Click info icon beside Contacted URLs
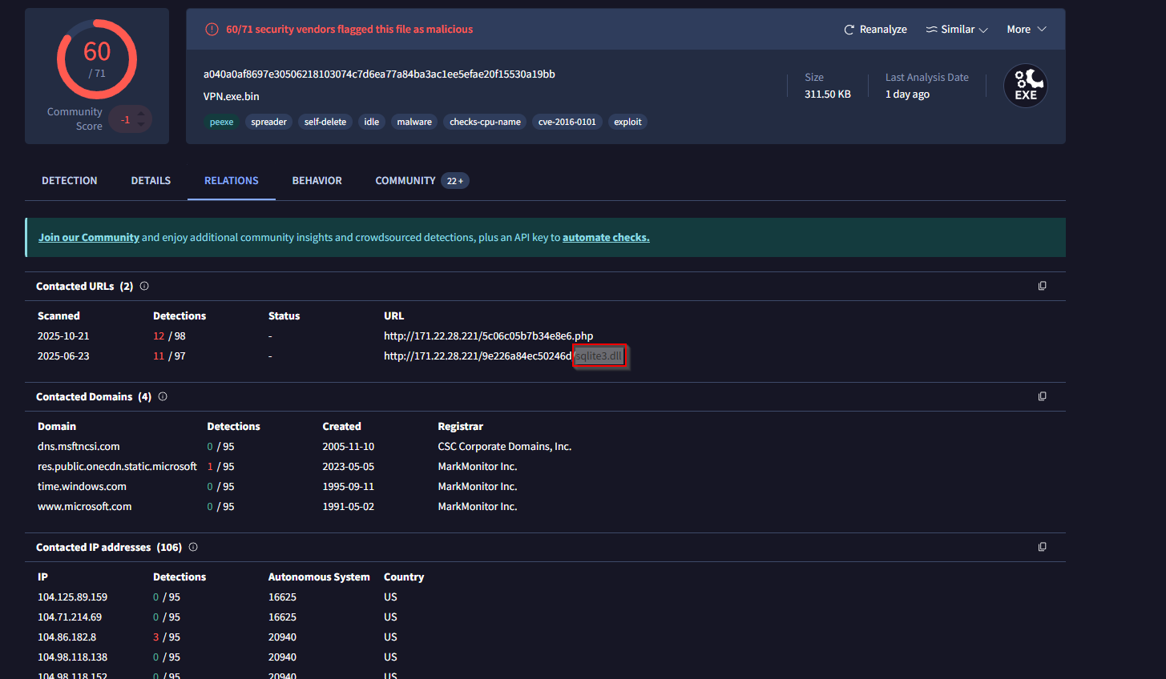 tap(144, 286)
